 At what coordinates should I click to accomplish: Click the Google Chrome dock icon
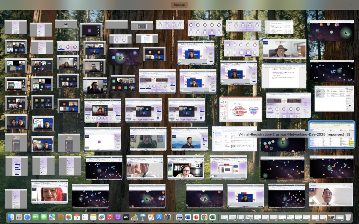point(204,217)
